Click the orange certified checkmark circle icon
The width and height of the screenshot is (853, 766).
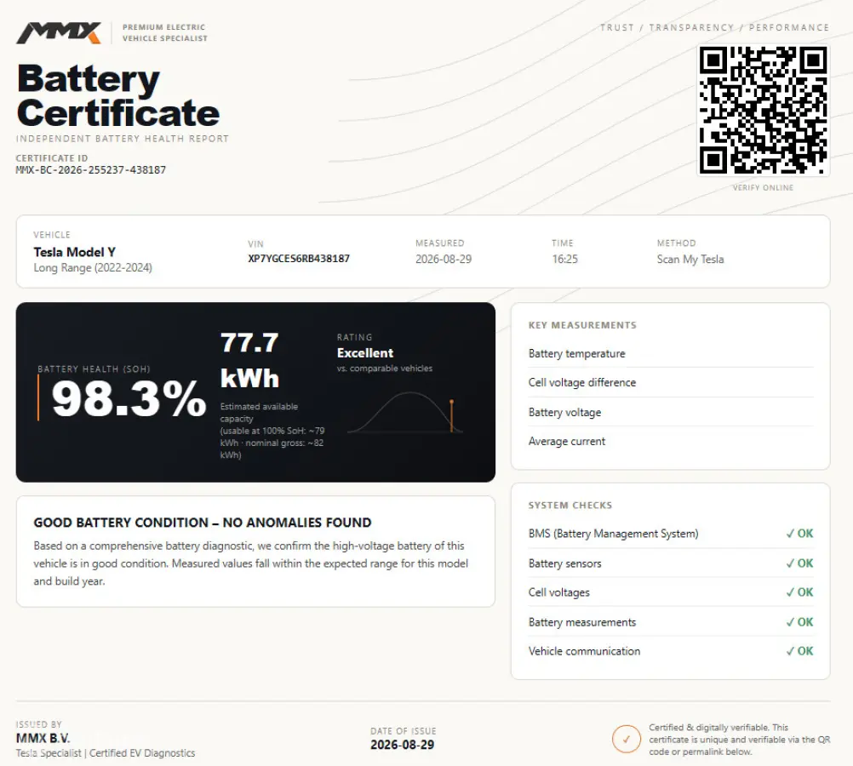coord(627,739)
